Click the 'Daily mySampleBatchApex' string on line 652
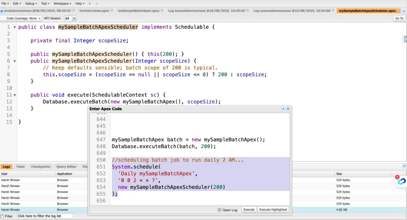Screen dimensions: 407x220 [156, 174]
